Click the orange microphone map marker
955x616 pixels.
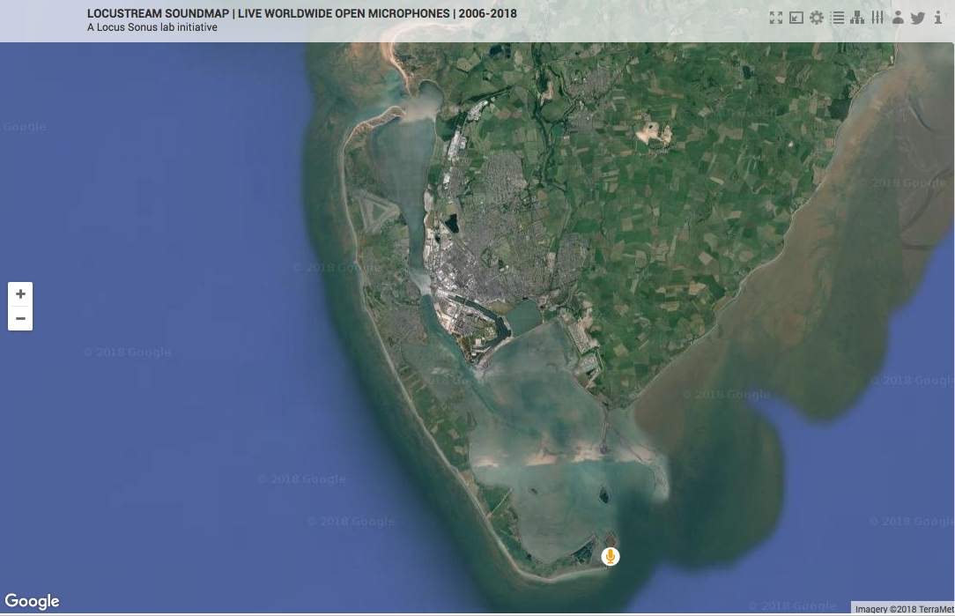tap(610, 556)
